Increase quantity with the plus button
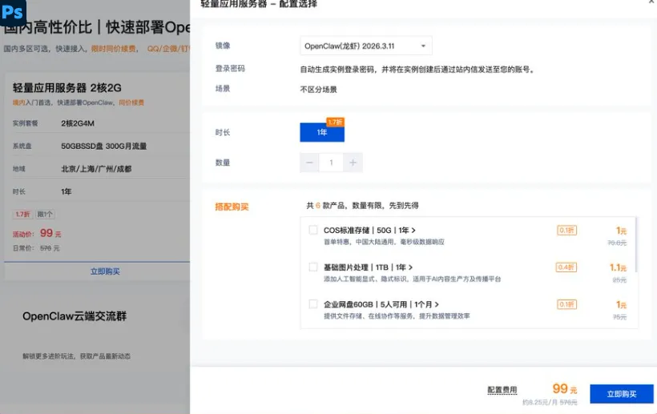Screen dimensions: 657x414 point(353,163)
